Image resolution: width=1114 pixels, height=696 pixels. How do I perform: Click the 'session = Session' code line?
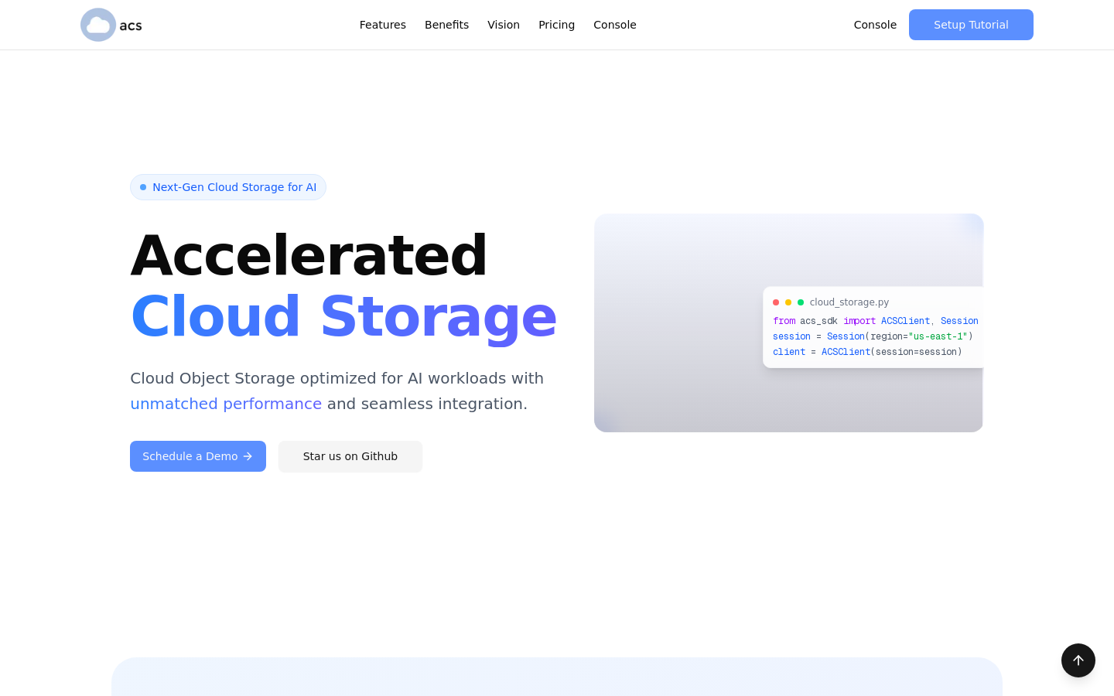(x=873, y=336)
